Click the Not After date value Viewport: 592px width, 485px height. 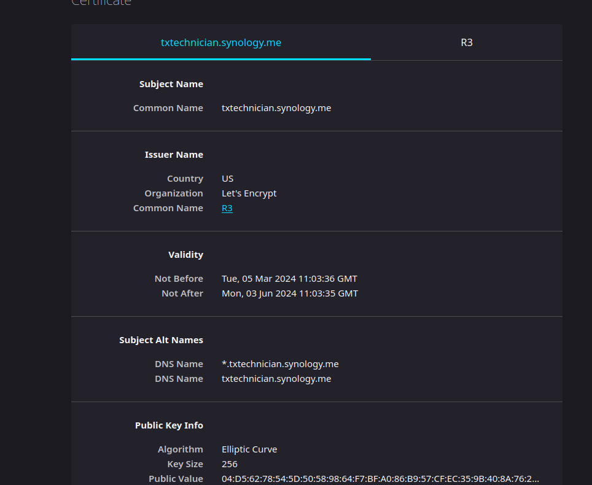pos(290,293)
